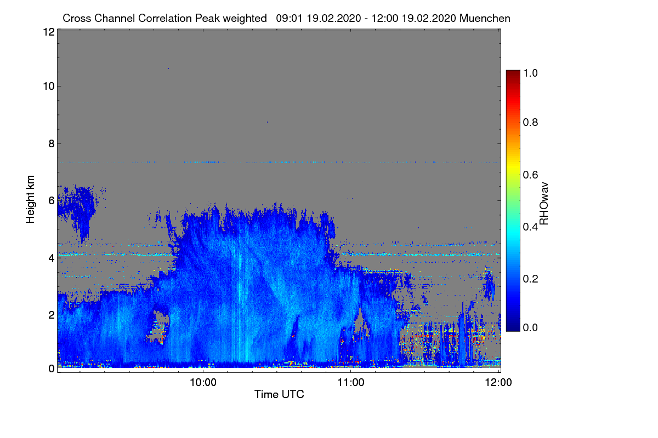
Task: Click the colorbar value '0.0'
Action: [x=531, y=327]
